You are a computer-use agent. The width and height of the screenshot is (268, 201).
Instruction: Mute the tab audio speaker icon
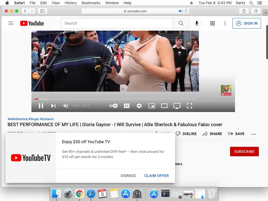coord(181,11)
